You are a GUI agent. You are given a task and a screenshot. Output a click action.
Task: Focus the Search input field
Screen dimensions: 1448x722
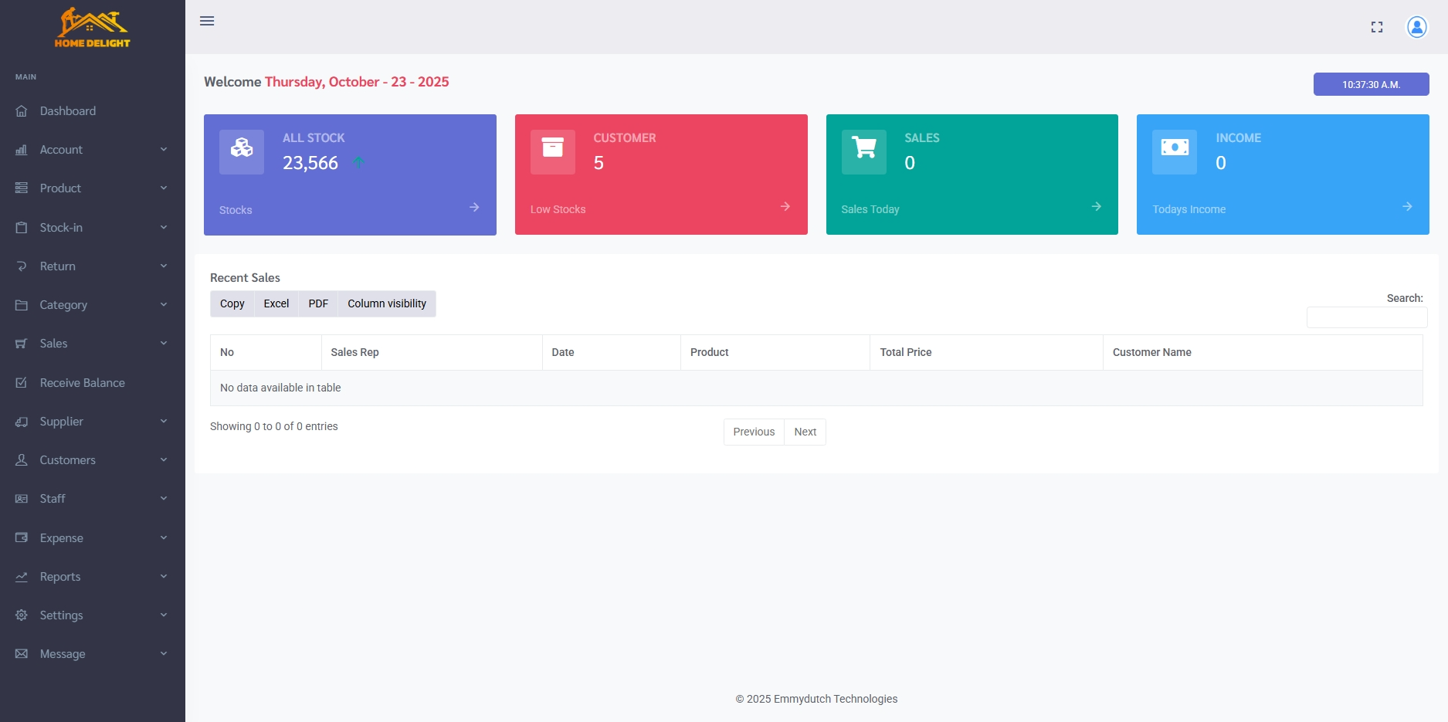click(1367, 317)
